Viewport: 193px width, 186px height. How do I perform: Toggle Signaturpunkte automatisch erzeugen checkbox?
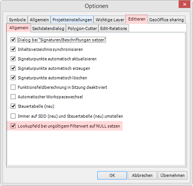coord(13,68)
